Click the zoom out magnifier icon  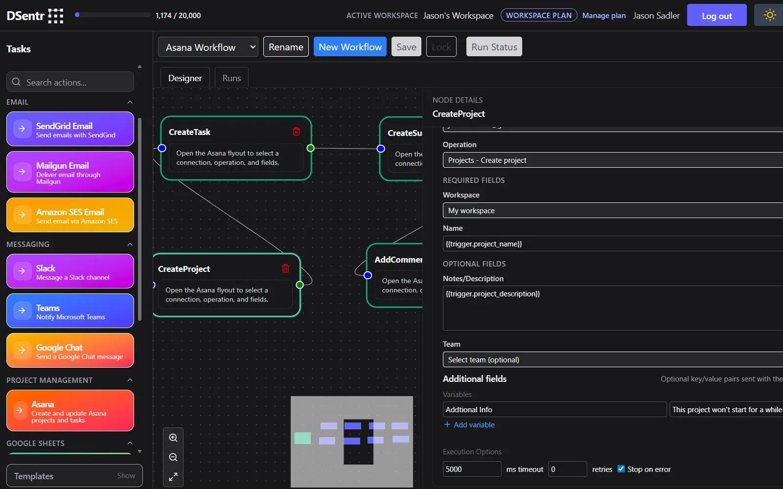tap(173, 457)
